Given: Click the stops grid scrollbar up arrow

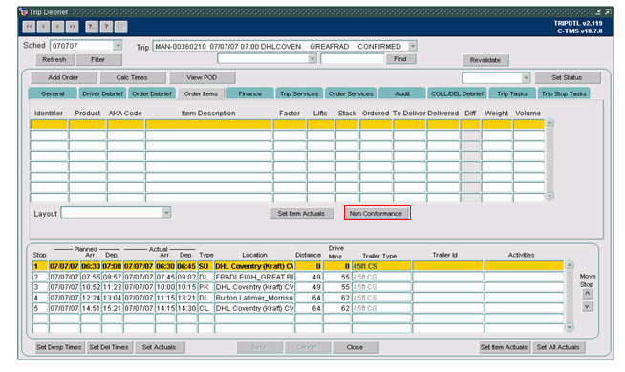Looking at the screenshot, I should point(570,265).
